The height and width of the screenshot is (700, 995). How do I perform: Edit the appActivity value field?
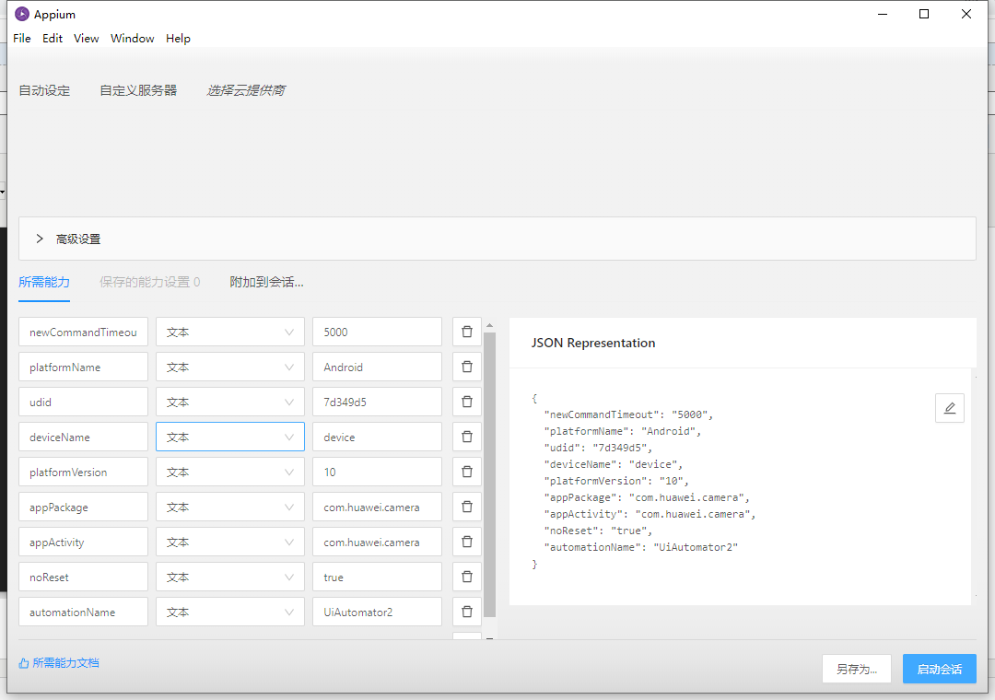(x=377, y=542)
